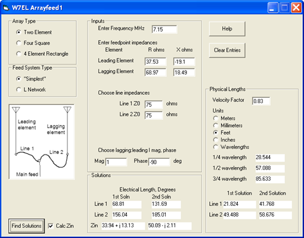The height and width of the screenshot is (238, 304).
Task: Click the Zin value 50.09 - j 2.11
Action: [x=170, y=225]
